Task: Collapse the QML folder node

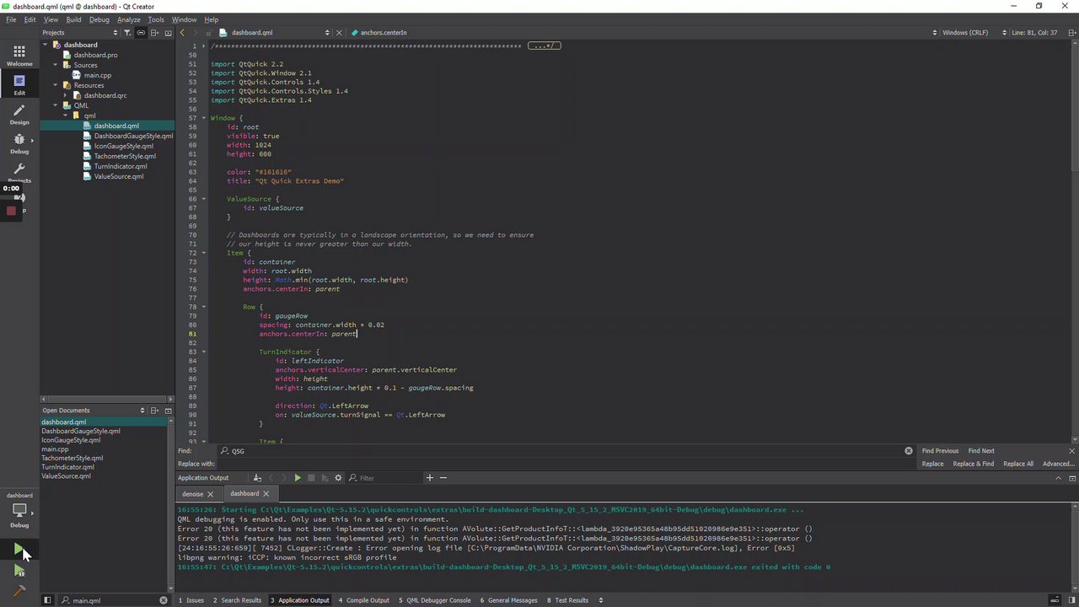Action: pyautogui.click(x=56, y=105)
